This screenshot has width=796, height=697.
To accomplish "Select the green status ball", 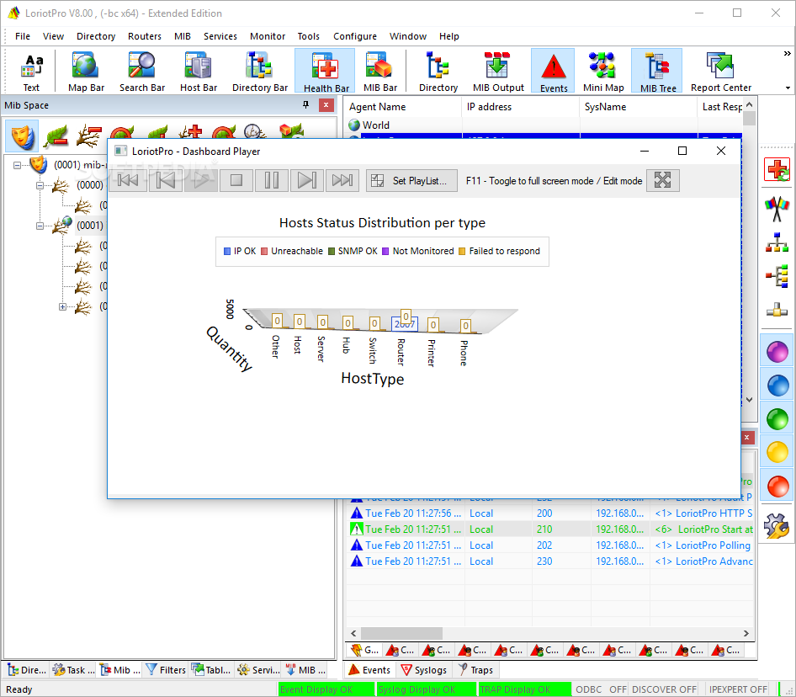I will [777, 419].
